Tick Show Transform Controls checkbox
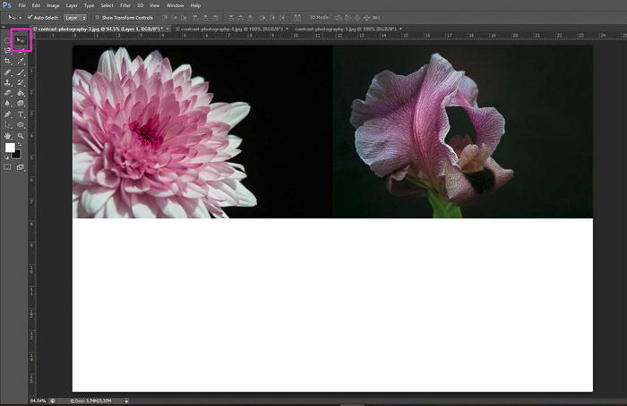Screen dimensions: 627x406 [x=97, y=17]
